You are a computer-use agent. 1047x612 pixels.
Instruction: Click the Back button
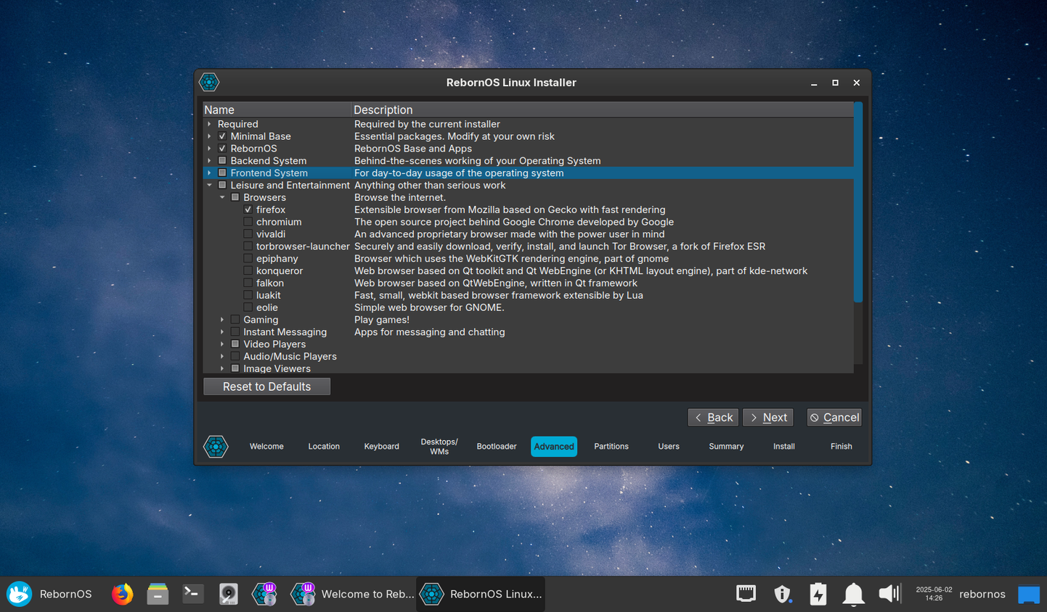[713, 418]
